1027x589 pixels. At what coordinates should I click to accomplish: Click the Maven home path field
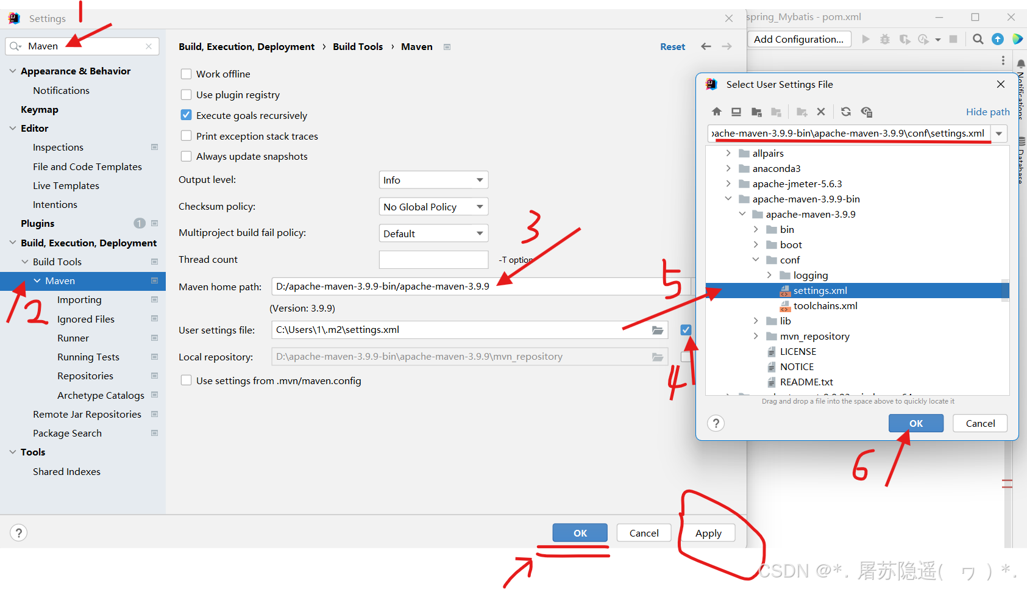(481, 287)
